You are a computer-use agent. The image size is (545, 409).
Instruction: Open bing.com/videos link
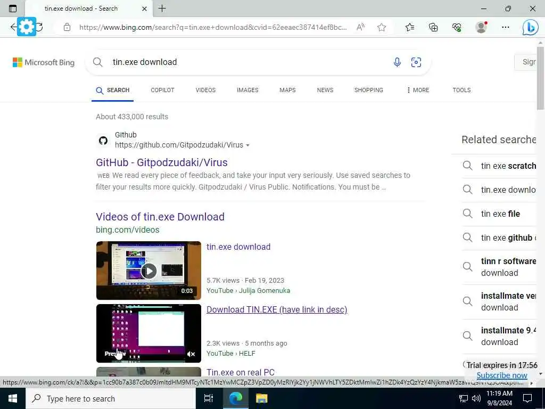pyautogui.click(x=128, y=230)
